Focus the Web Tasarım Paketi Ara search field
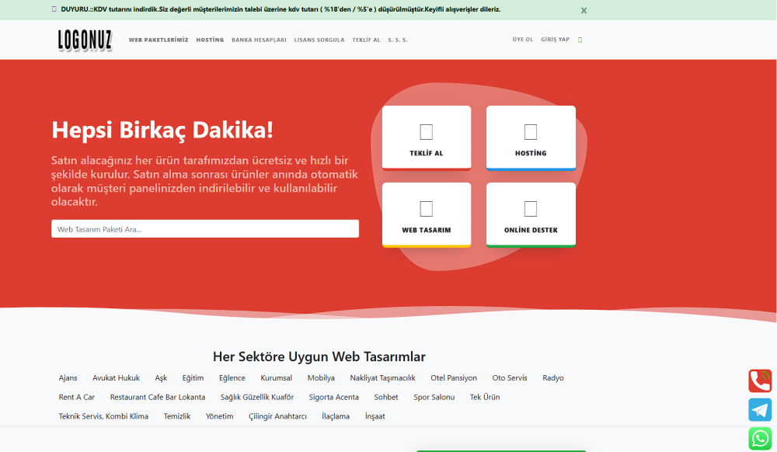This screenshot has height=452, width=777. click(205, 229)
